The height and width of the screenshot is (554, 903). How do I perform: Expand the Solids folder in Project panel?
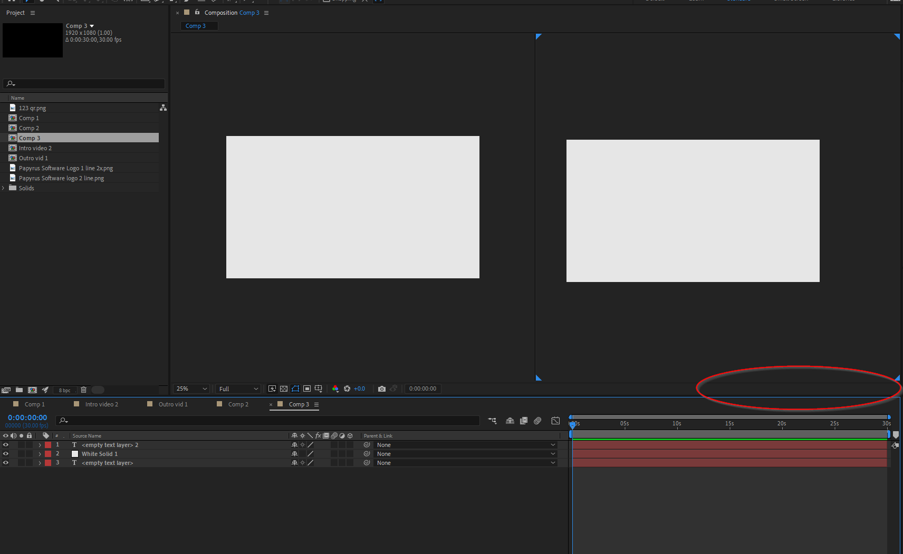(x=3, y=188)
